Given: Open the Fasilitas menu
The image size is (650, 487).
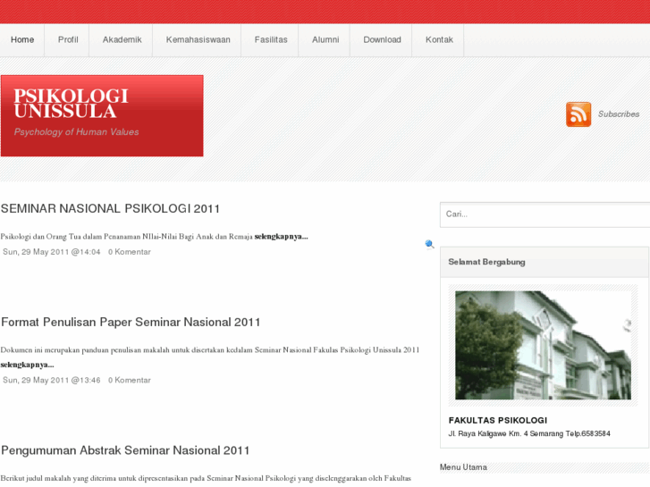Looking at the screenshot, I should pos(271,40).
